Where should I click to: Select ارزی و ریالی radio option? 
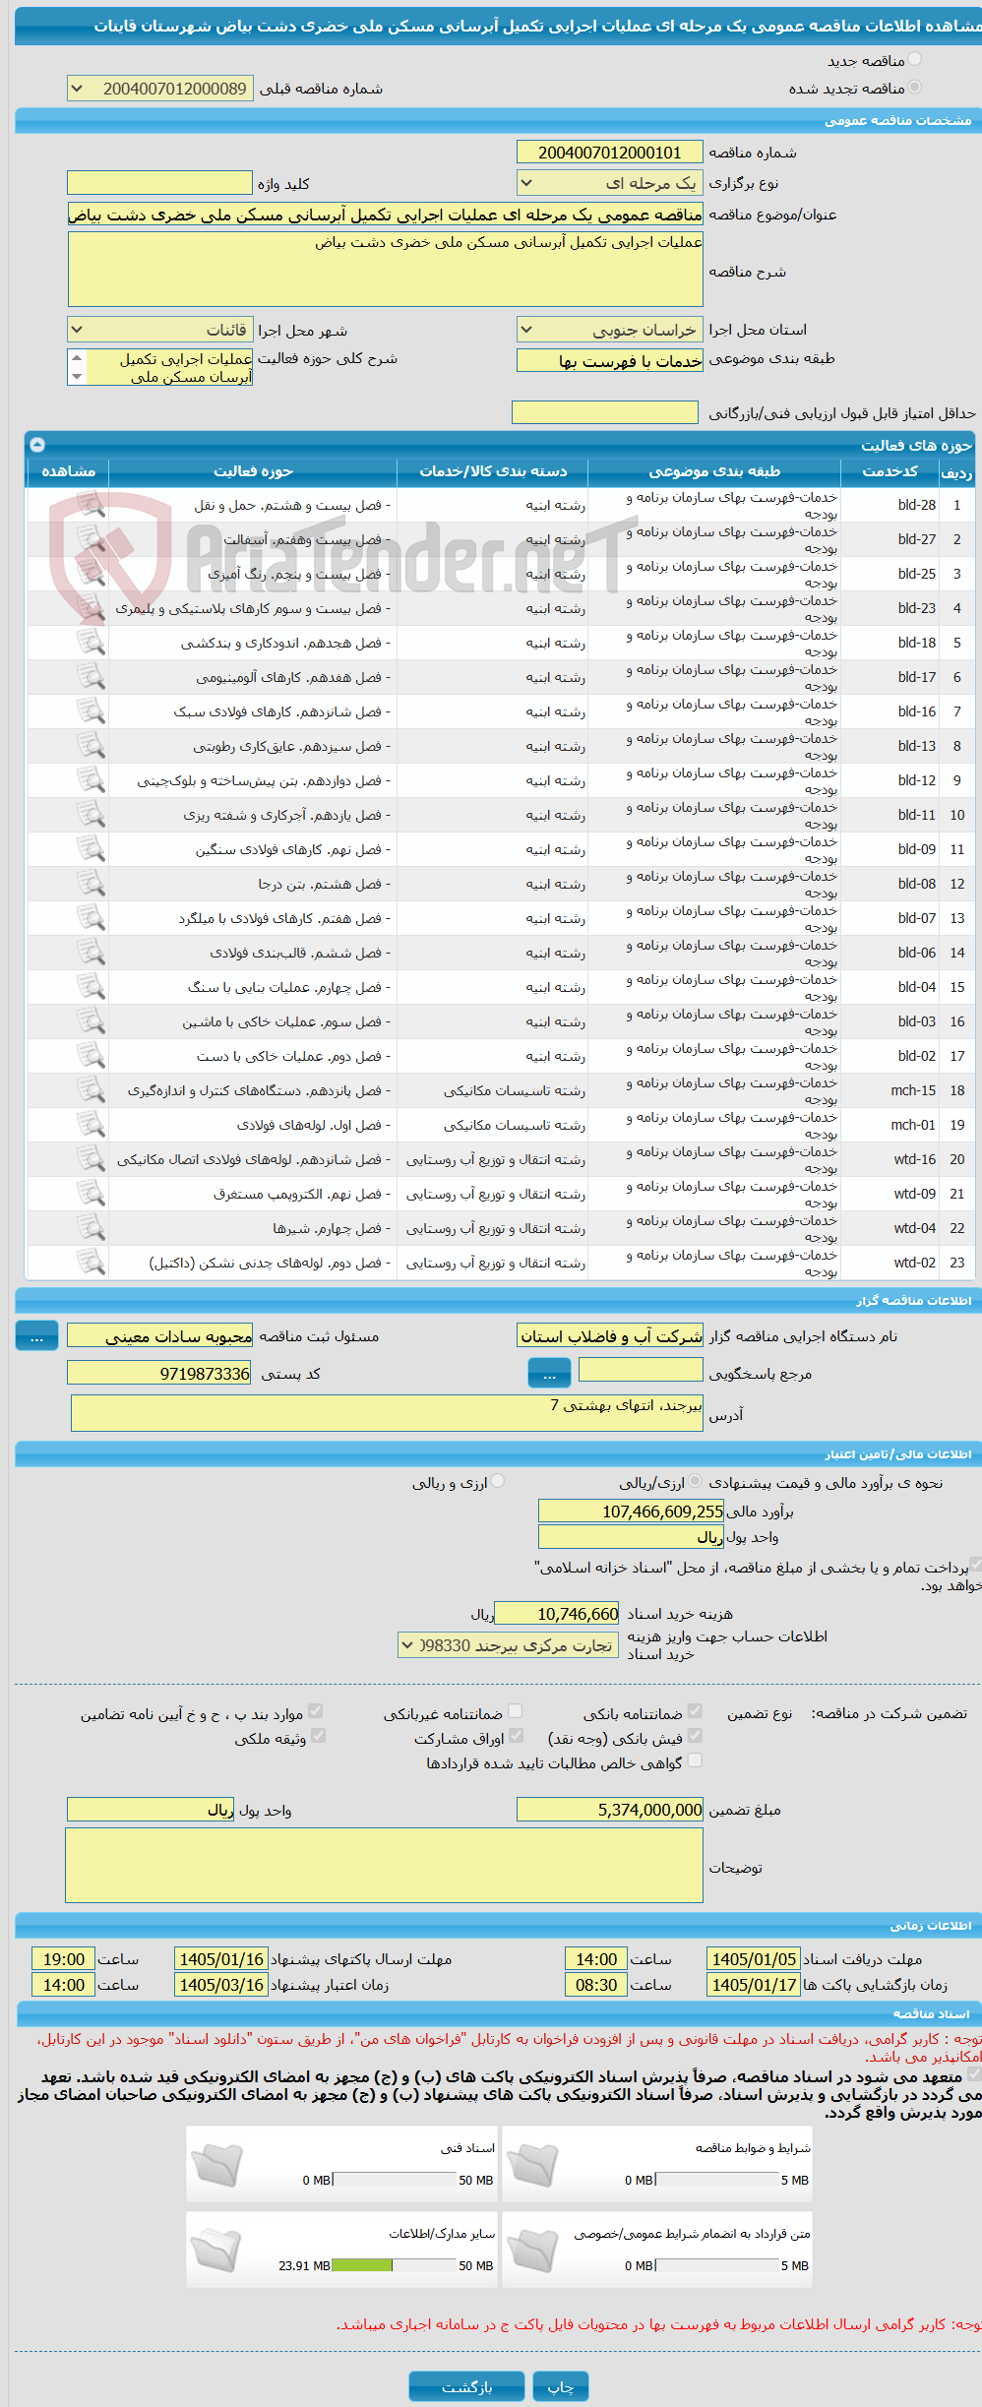pyautogui.click(x=498, y=1481)
